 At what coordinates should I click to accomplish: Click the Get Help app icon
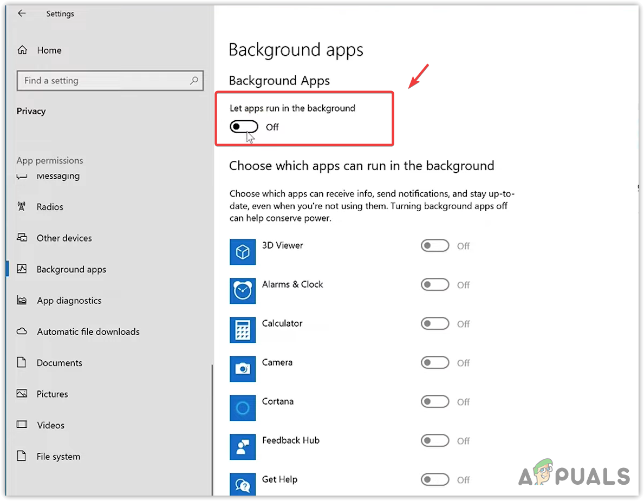[x=242, y=484]
